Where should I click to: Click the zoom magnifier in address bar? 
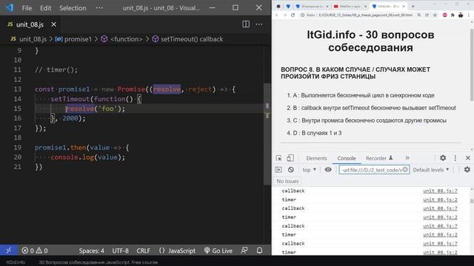coord(419,15)
